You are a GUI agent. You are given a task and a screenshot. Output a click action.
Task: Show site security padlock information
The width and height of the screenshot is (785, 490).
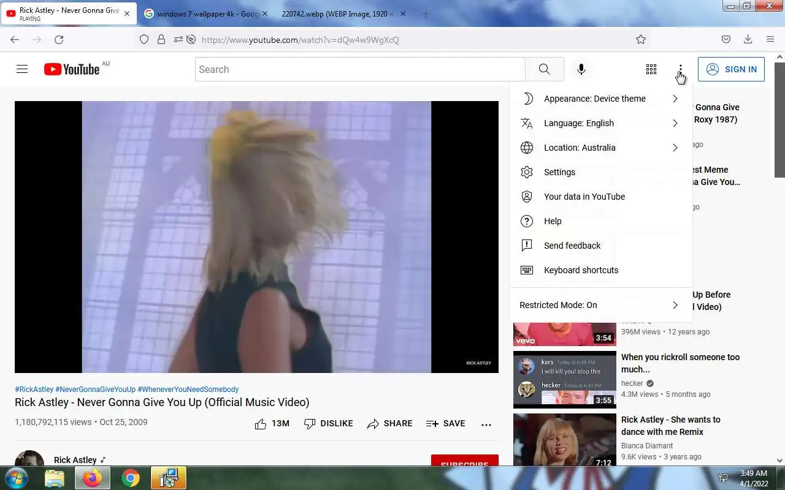tap(161, 39)
